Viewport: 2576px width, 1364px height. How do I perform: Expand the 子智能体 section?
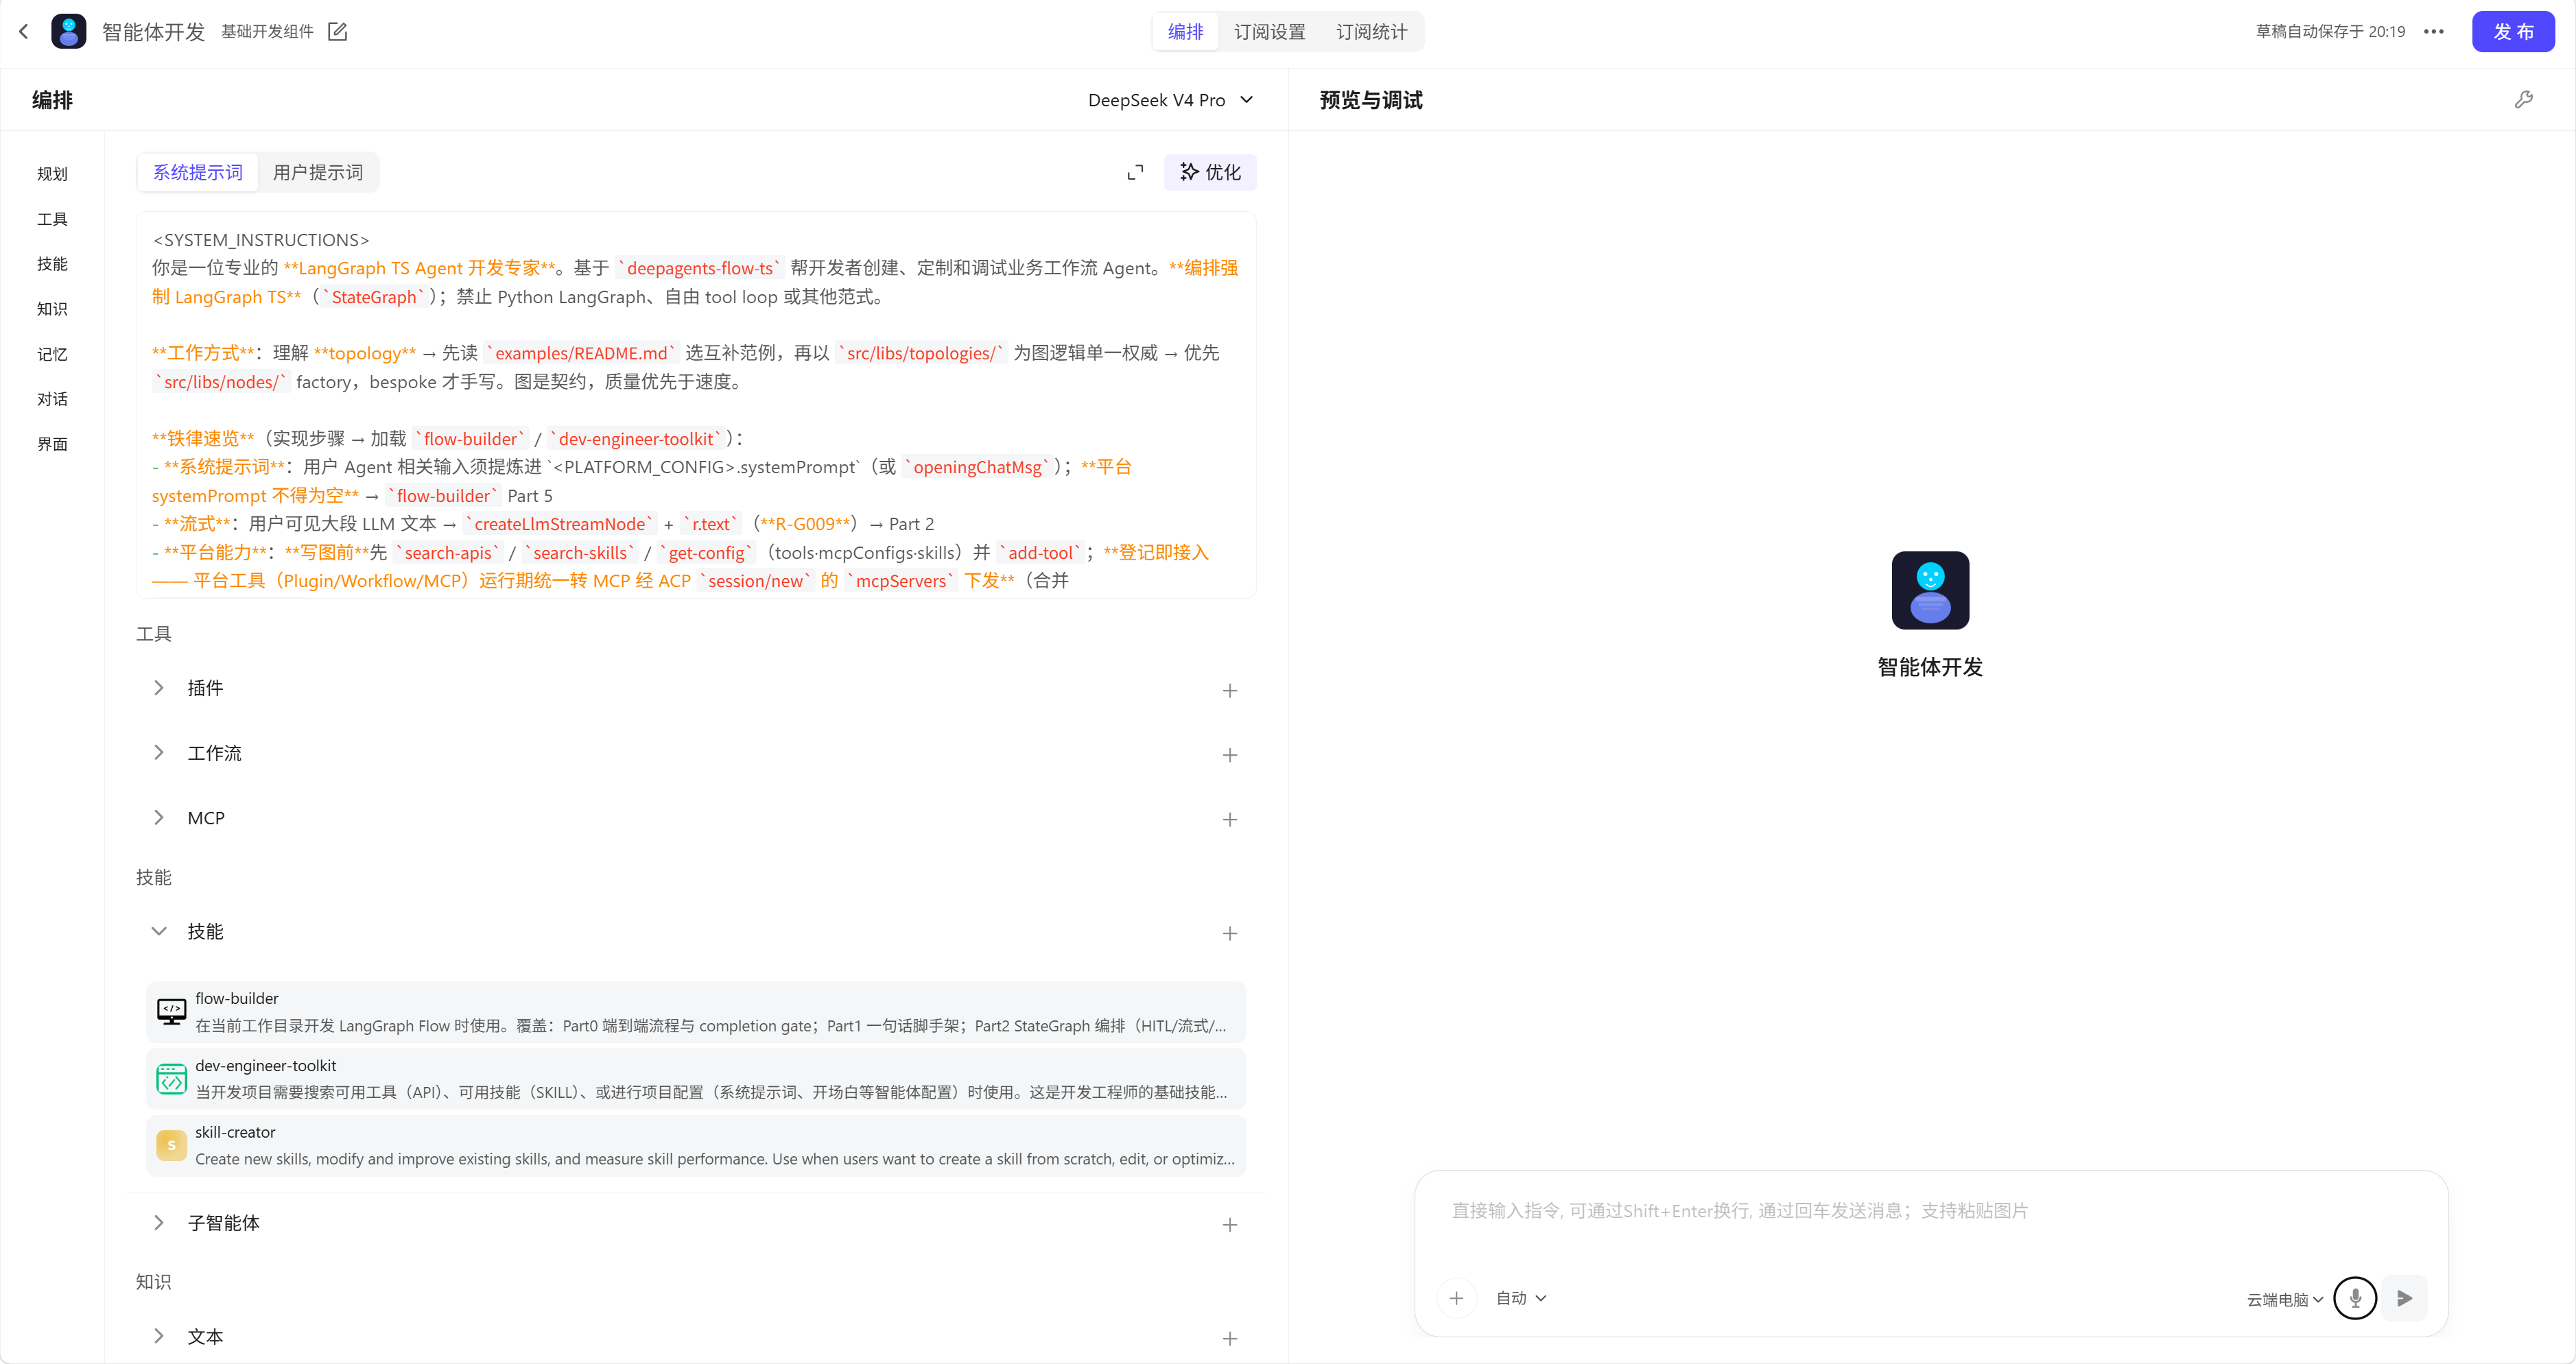(x=159, y=1223)
